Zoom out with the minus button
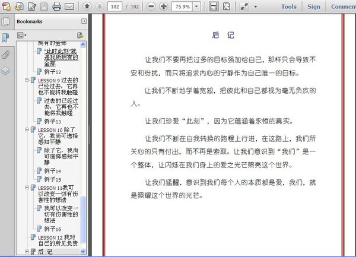 point(151,7)
